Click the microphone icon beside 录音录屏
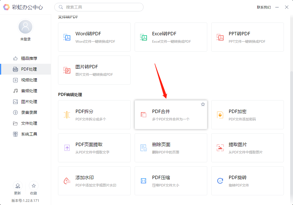The height and width of the screenshot is (205, 293). (x=15, y=113)
